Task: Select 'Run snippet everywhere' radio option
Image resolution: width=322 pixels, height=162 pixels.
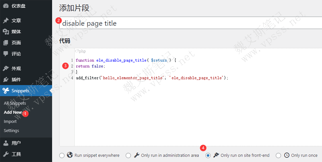Action: click(62, 155)
